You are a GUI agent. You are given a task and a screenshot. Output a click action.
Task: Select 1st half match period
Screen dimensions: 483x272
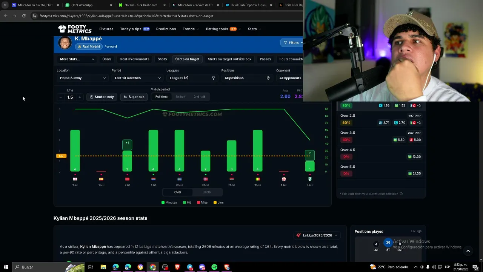pos(180,97)
